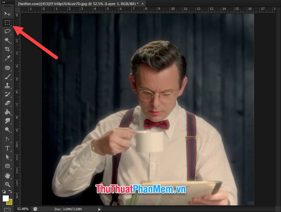Toggle Quick Mask mode

coord(6,209)
